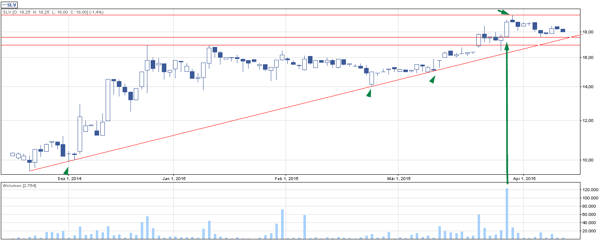Screen dimensions: 599x241
Task: Click the 14,00 price axis label
Action: click(x=587, y=87)
